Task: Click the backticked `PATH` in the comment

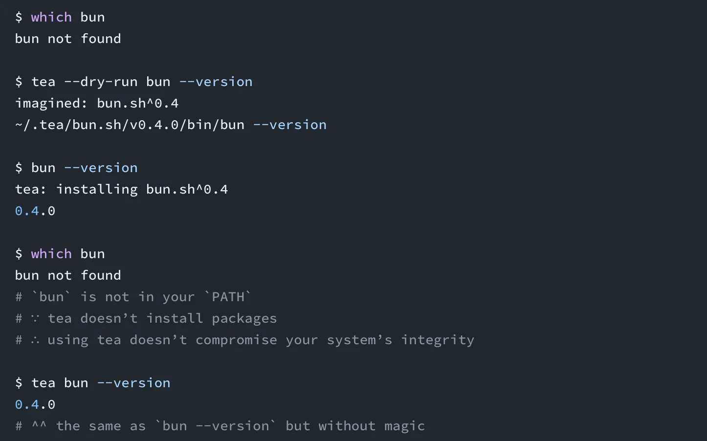Action: tap(228, 297)
